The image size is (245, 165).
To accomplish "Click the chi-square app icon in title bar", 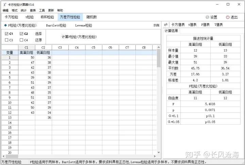I will click(5, 4).
